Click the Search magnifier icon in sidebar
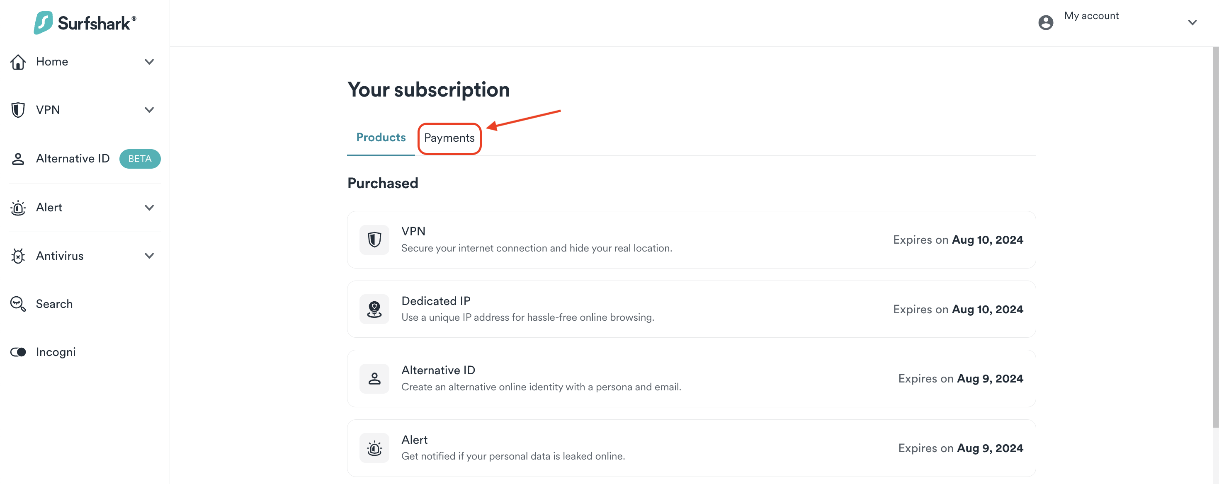 tap(18, 304)
